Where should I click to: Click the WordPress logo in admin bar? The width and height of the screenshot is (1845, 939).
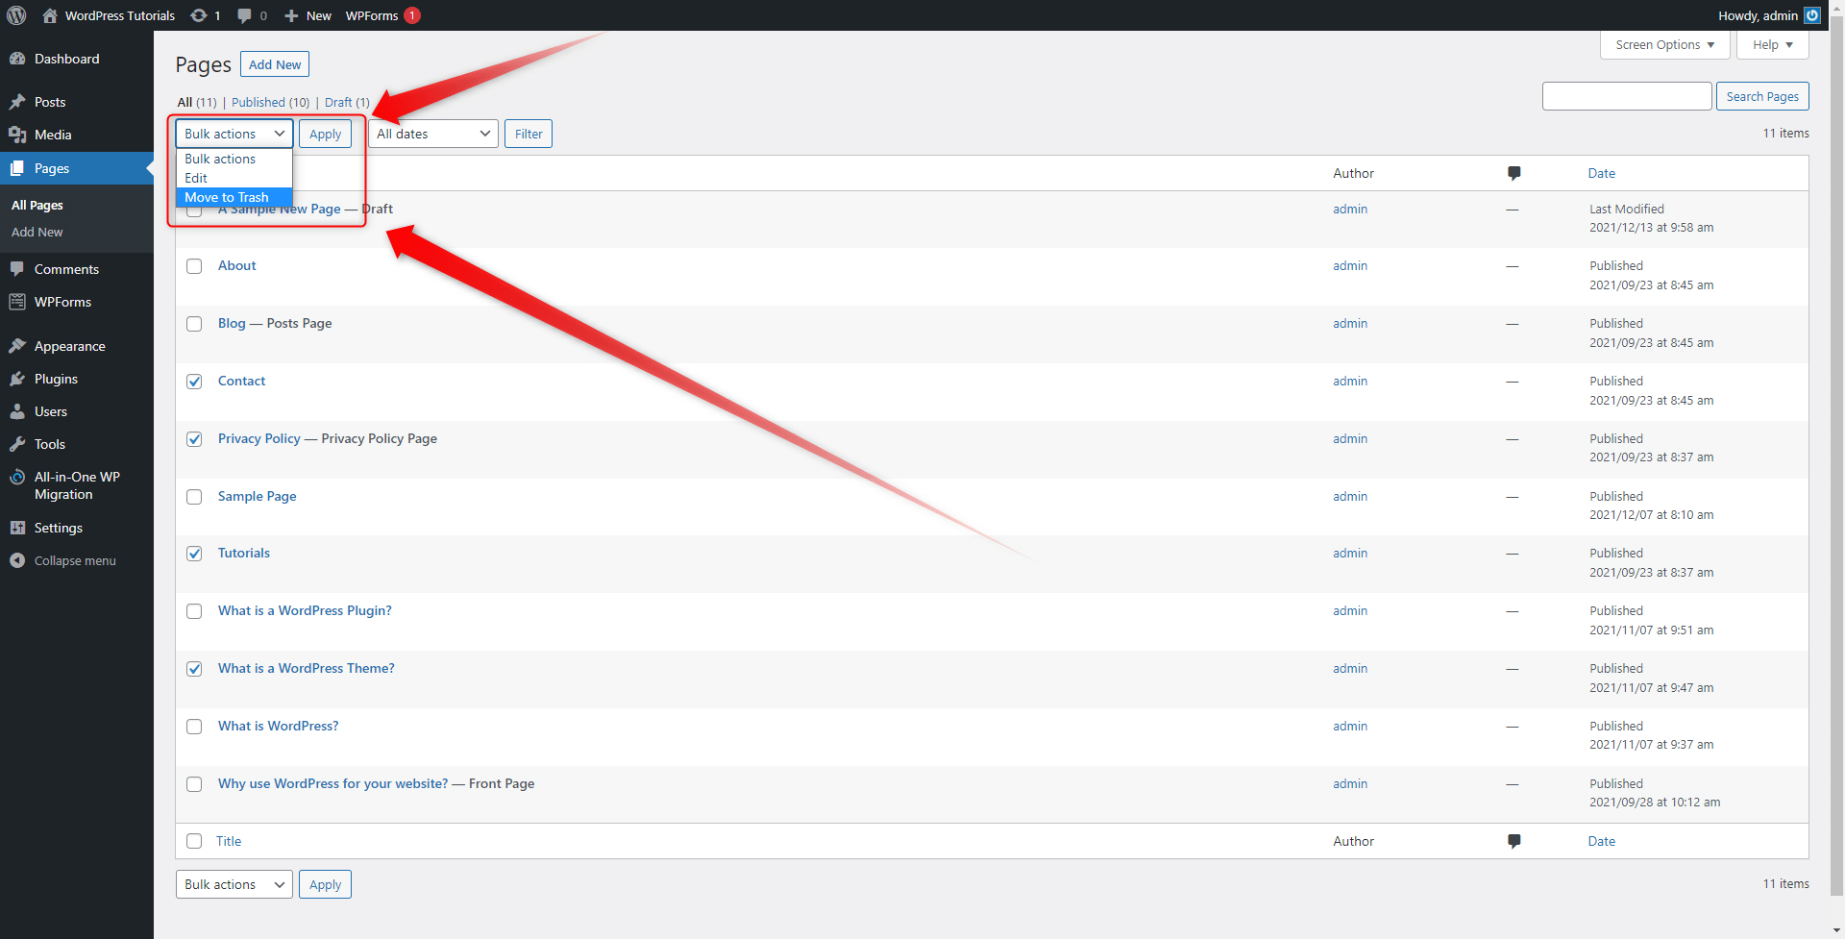tap(16, 15)
